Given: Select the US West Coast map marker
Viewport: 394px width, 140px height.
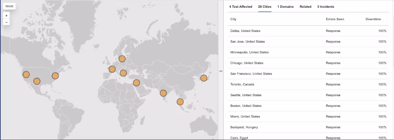Looking at the screenshot, I should [26, 75].
